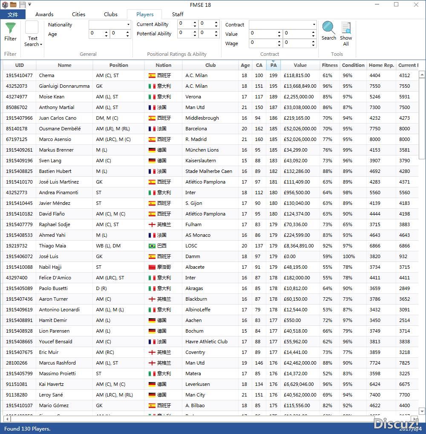Click the Found 130 Players status text
Screen dimensions: 426x434
click(27, 429)
